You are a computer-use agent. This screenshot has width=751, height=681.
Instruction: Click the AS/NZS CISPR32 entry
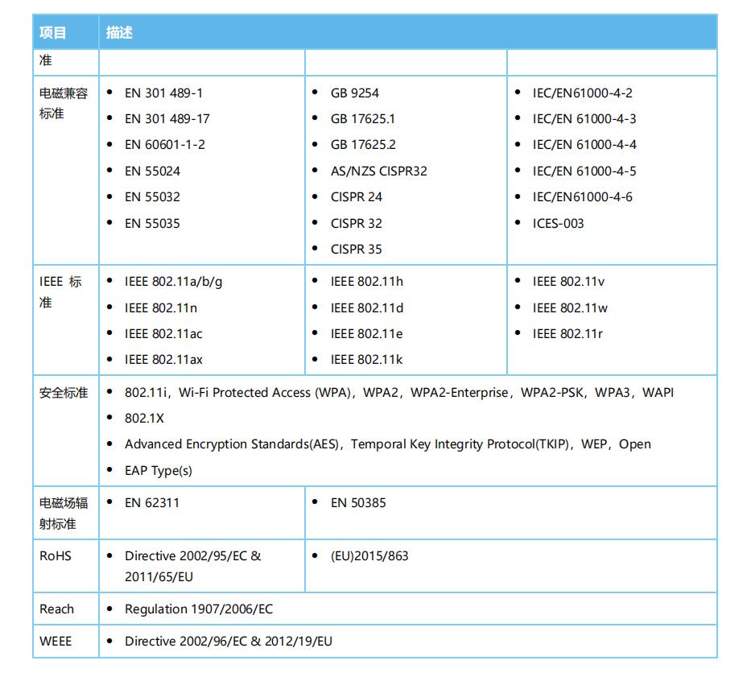click(378, 171)
